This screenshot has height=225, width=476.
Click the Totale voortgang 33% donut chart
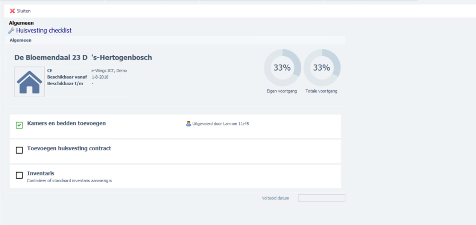coord(322,67)
